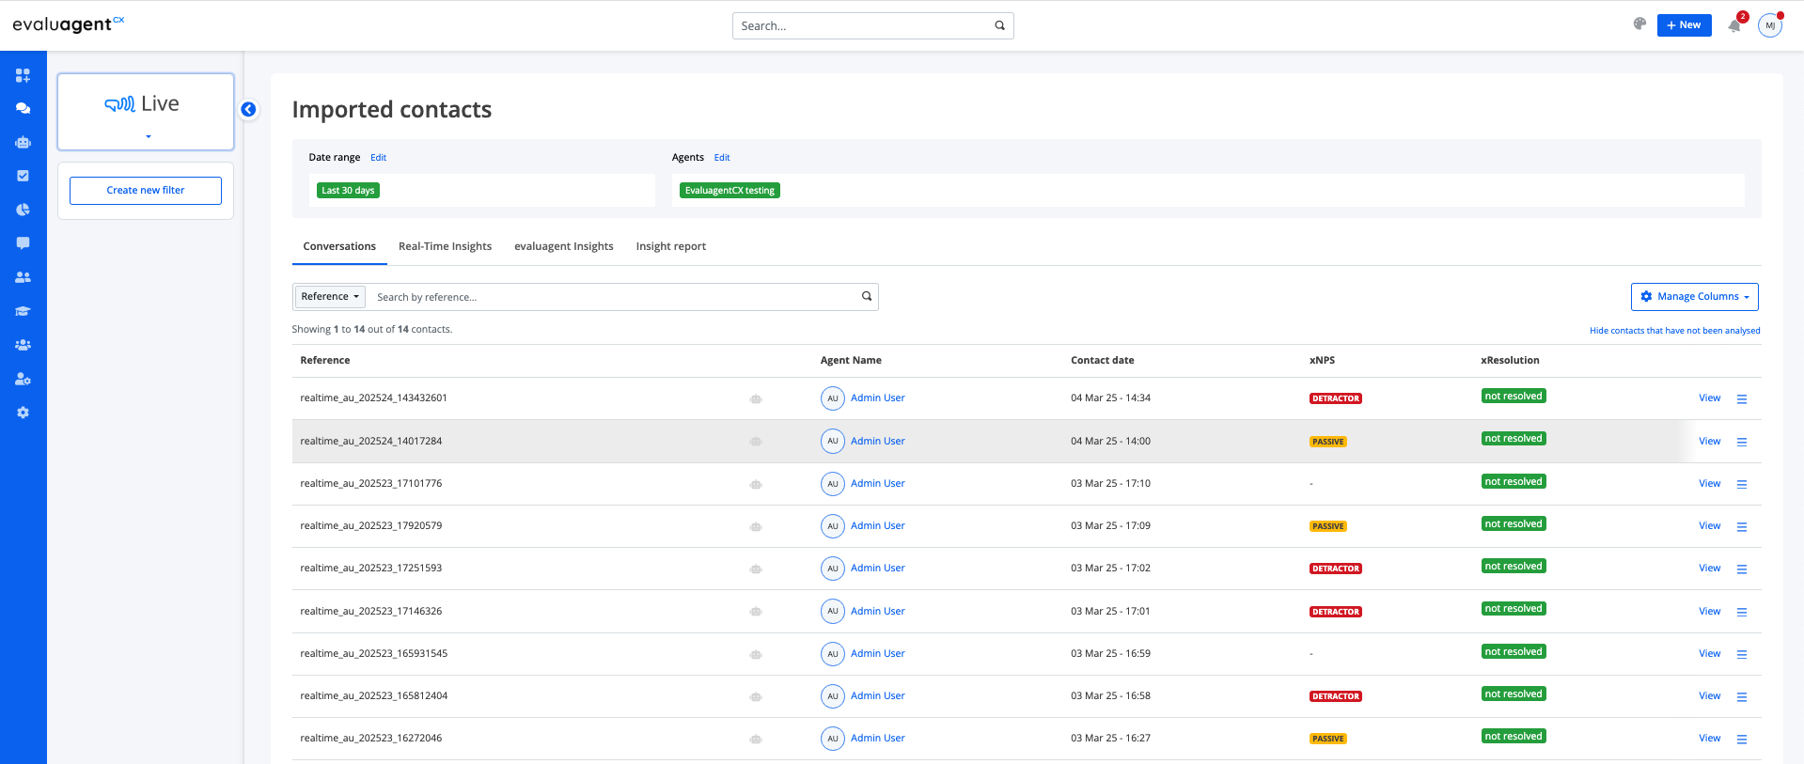Click AU avatar in row realtime_au_202523_17251593

(832, 569)
